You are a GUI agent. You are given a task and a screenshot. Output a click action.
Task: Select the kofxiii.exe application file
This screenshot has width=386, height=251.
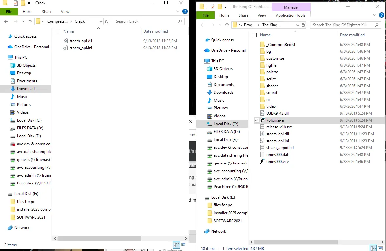click(x=275, y=120)
